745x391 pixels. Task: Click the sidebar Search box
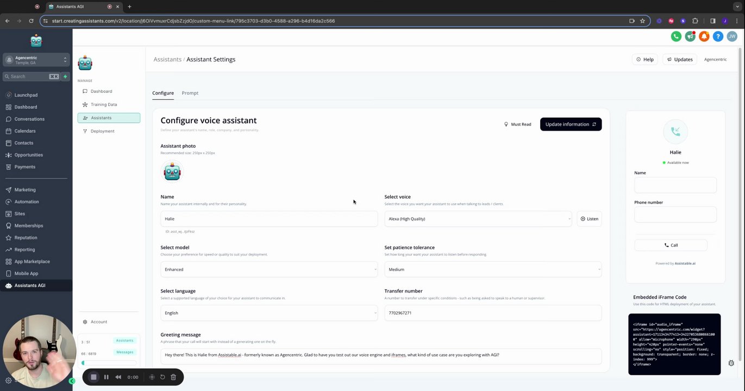point(32,77)
